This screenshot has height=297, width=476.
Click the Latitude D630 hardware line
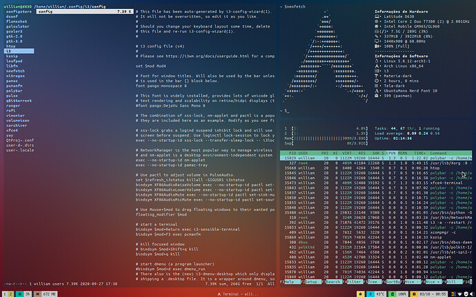tap(397, 17)
